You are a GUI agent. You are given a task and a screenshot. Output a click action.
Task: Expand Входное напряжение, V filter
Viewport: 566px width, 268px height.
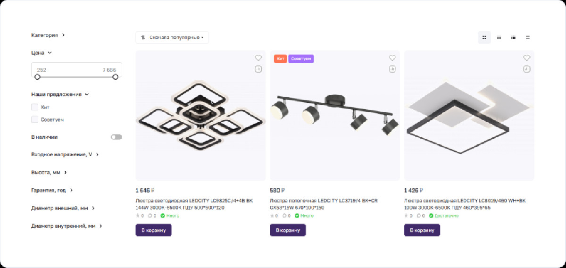tap(65, 155)
